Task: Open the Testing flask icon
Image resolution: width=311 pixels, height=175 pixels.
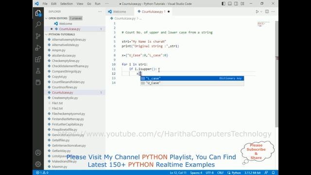Action: 38,71
